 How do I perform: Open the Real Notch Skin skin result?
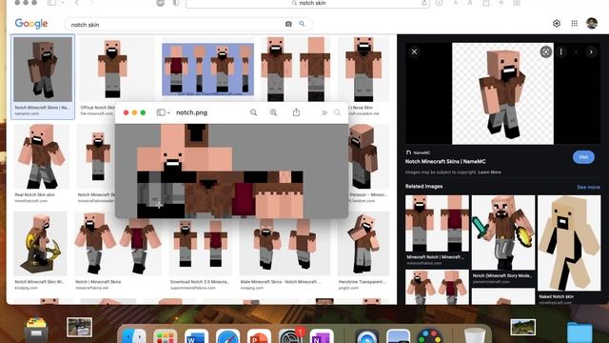[x=41, y=156]
